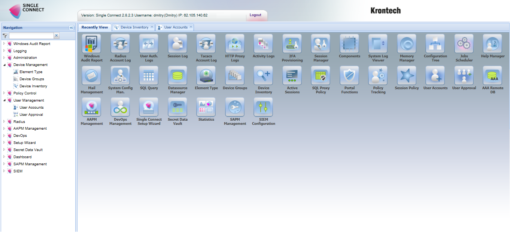Open the User Approval grid icon

point(464,76)
